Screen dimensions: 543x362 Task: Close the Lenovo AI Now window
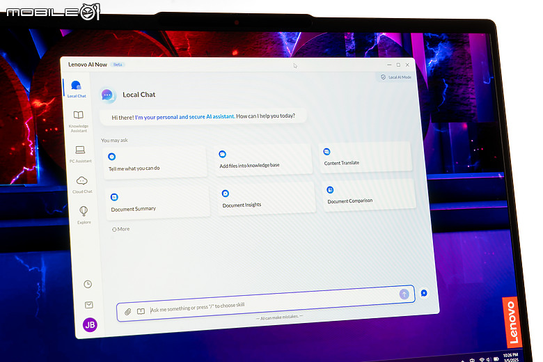pyautogui.click(x=407, y=65)
